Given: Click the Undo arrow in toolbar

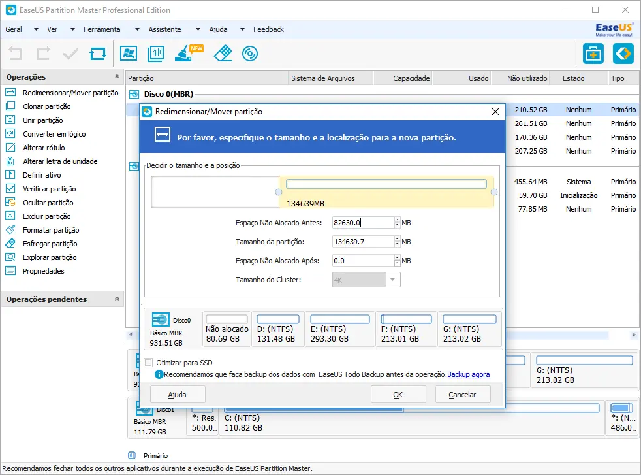Looking at the screenshot, I should (16, 54).
